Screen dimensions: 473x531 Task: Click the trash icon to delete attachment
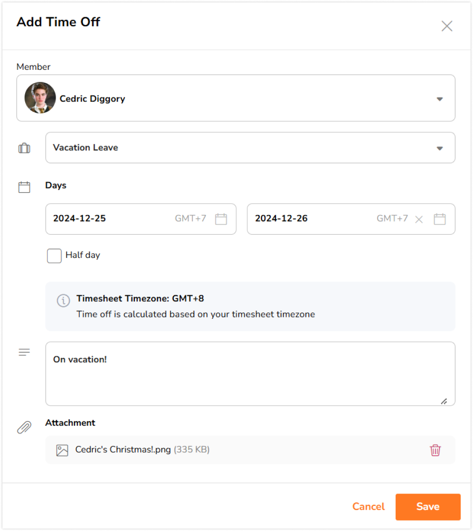tap(435, 450)
